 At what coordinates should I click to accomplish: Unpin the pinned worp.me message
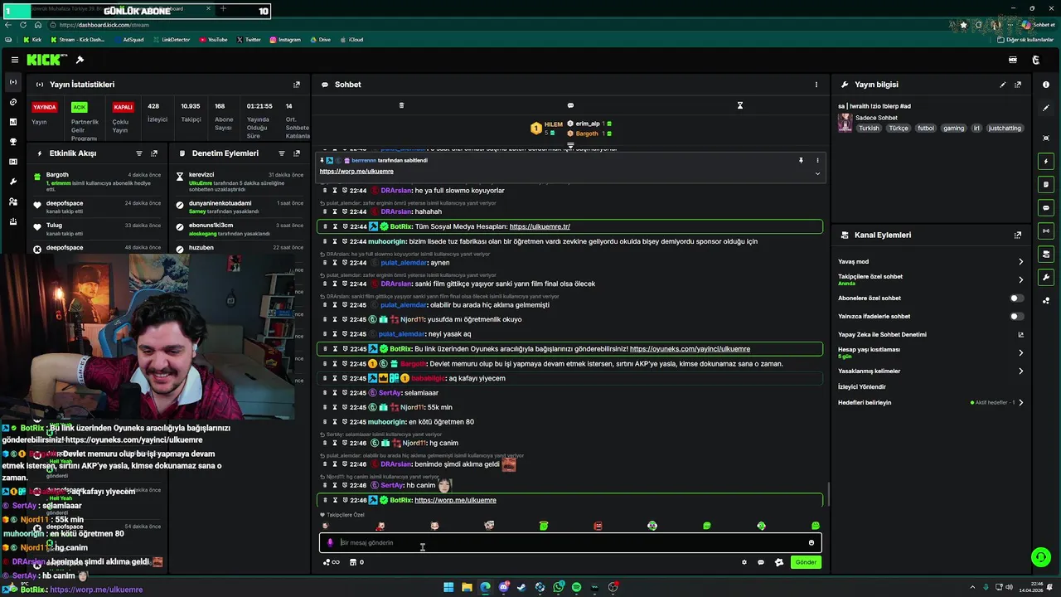[801, 160]
